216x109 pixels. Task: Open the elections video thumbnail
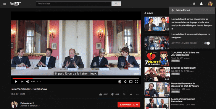[x=157, y=24]
